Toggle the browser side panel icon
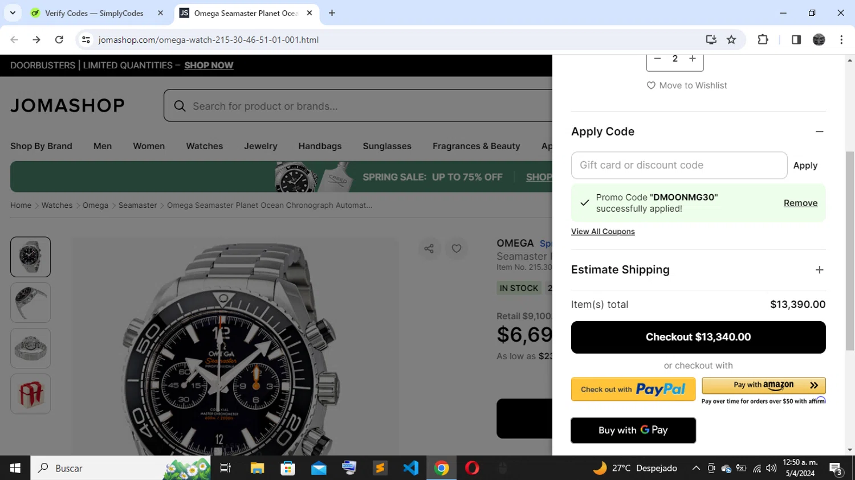855x480 pixels. (796, 40)
